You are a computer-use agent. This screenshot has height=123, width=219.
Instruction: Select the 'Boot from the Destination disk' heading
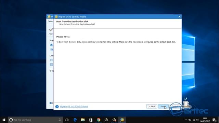tap(72, 22)
